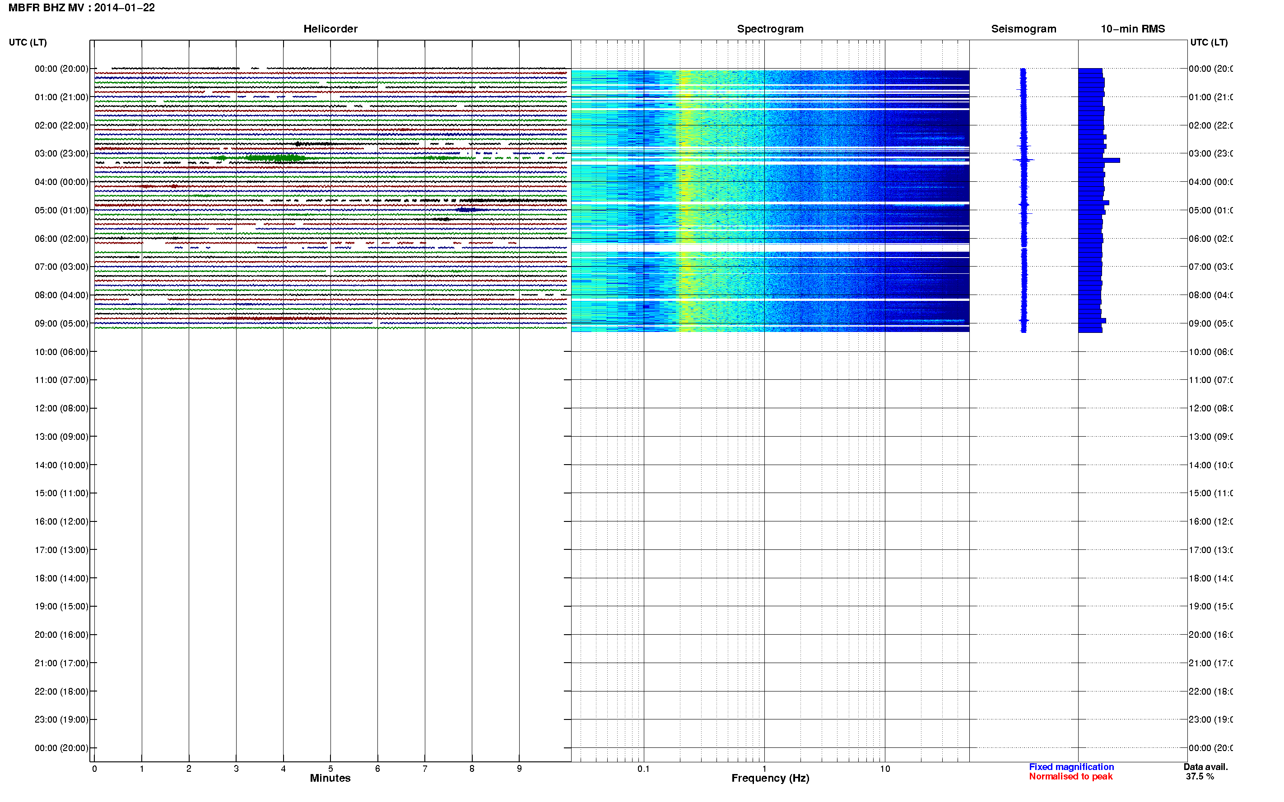Click the '03:00 (23:00)' left time label

click(x=61, y=153)
